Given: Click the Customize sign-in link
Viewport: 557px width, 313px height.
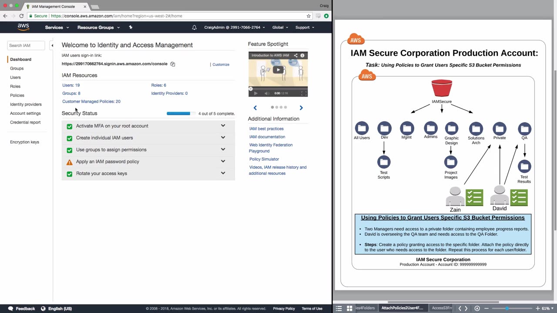Looking at the screenshot, I should point(221,64).
